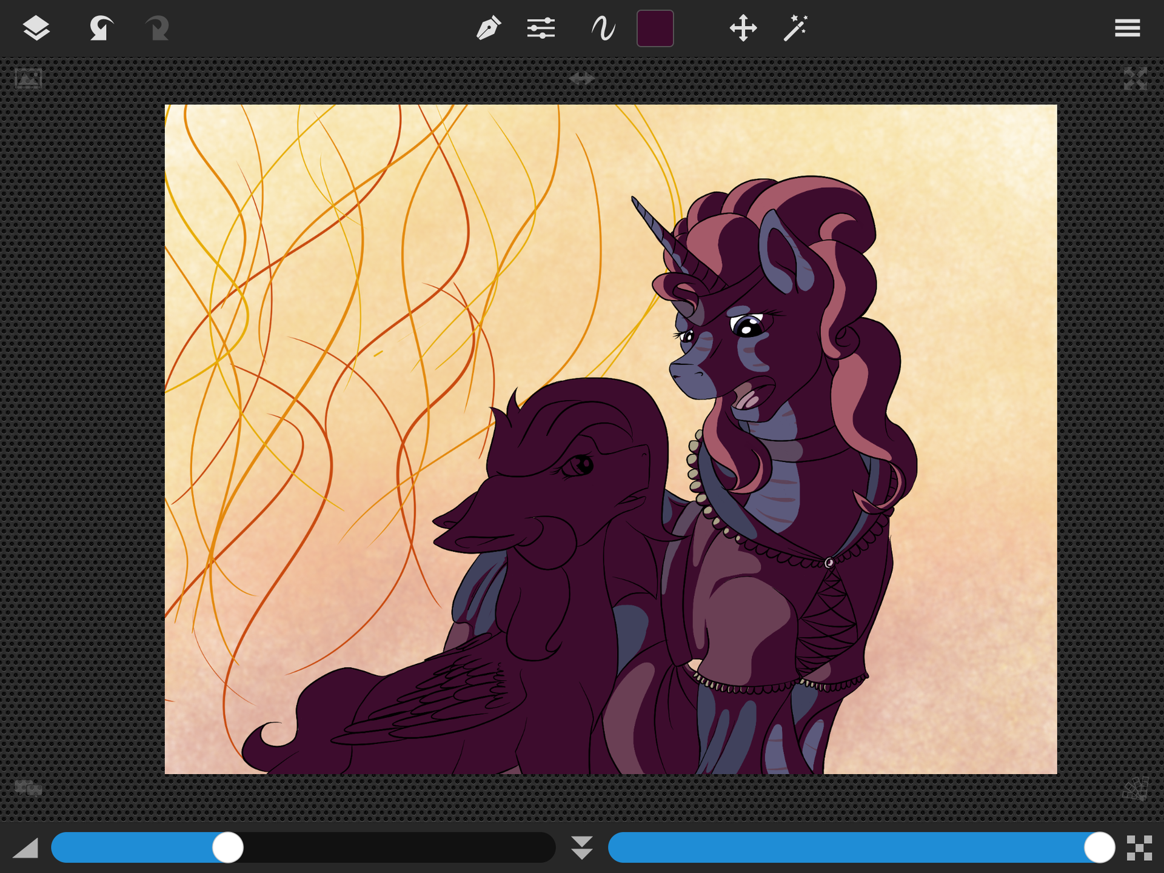Open brush settings sliders
The width and height of the screenshot is (1164, 873).
pyautogui.click(x=541, y=28)
